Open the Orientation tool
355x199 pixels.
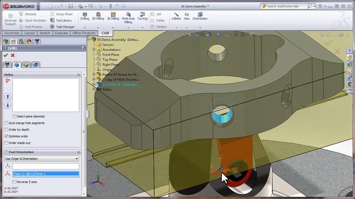coord(200,17)
